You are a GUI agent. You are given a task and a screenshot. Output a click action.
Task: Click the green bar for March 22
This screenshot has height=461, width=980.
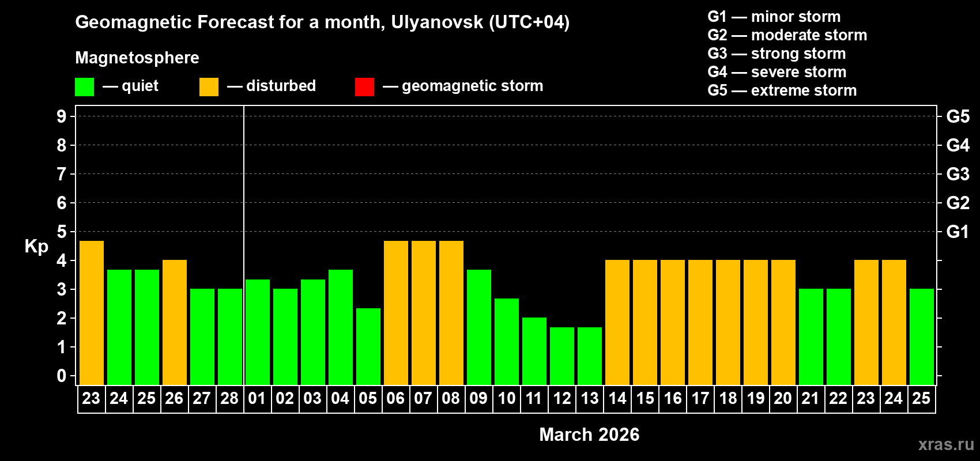click(839, 337)
